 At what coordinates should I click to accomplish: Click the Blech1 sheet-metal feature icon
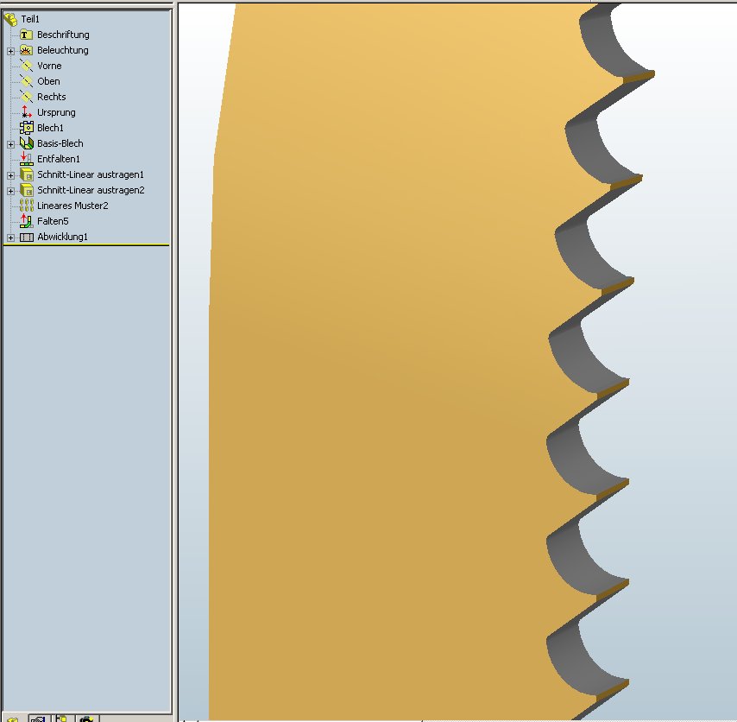(x=26, y=128)
